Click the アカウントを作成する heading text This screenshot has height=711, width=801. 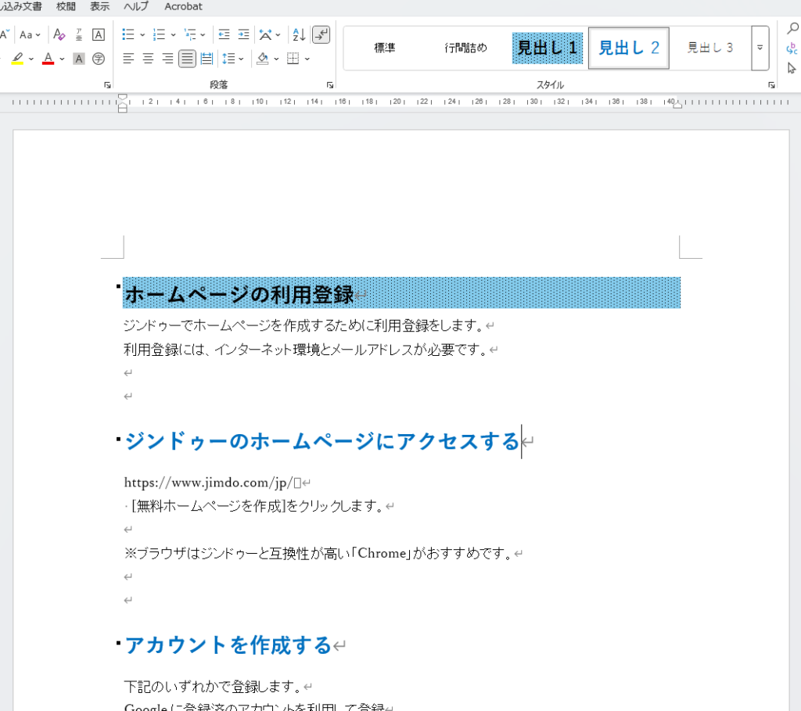(228, 645)
